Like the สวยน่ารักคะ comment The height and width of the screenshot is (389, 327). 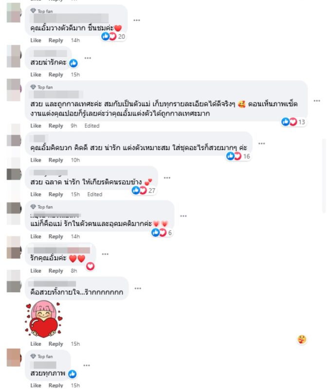pos(36,74)
